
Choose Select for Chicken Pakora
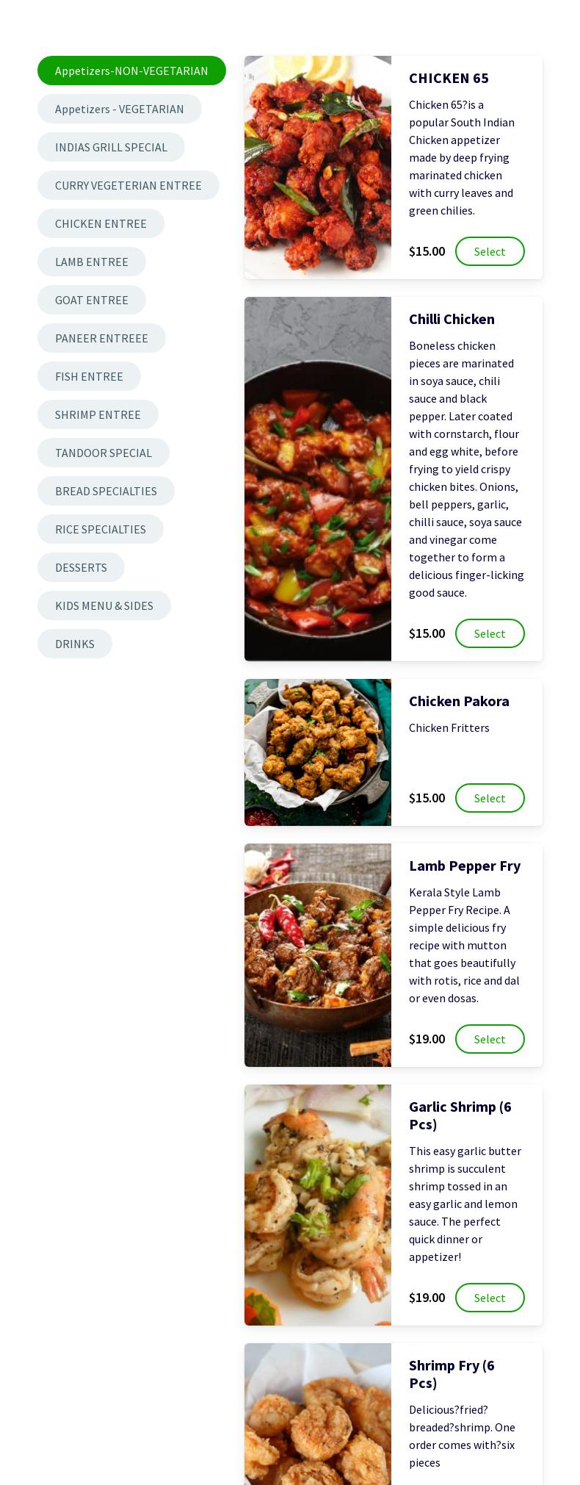click(x=490, y=798)
